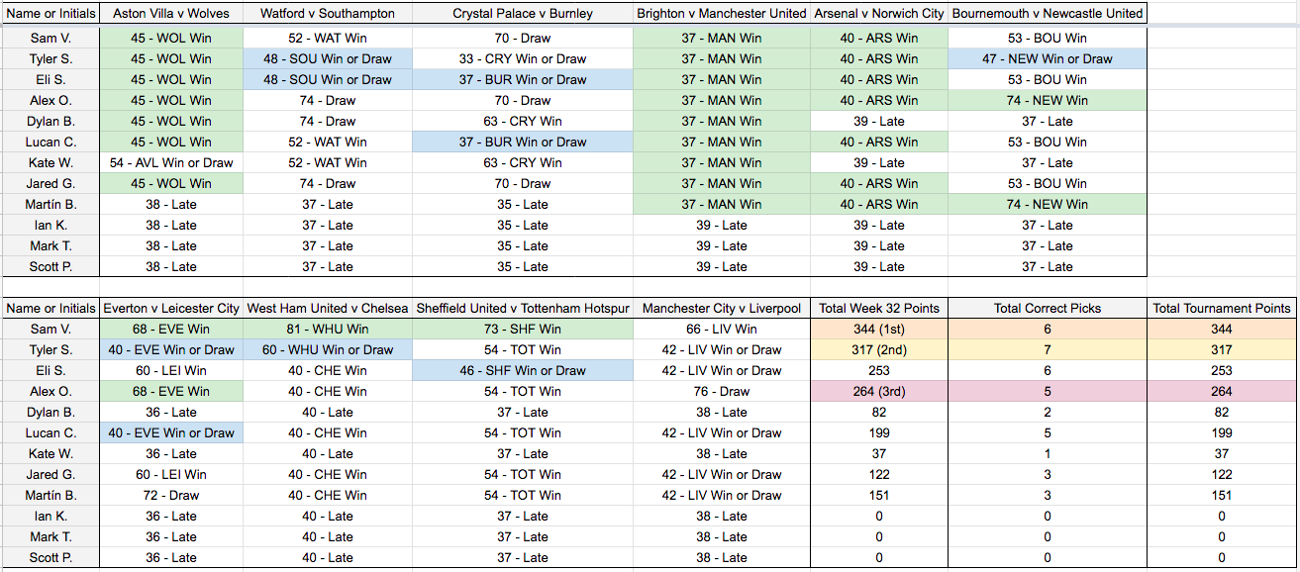Select the 33 - CRY Win or Draw cell
The width and height of the screenshot is (1300, 572).
(x=522, y=58)
